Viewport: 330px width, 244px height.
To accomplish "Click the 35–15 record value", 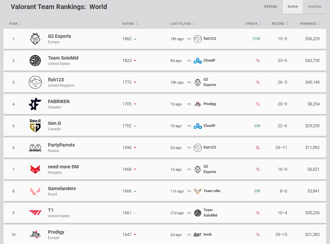I will click(281, 235).
